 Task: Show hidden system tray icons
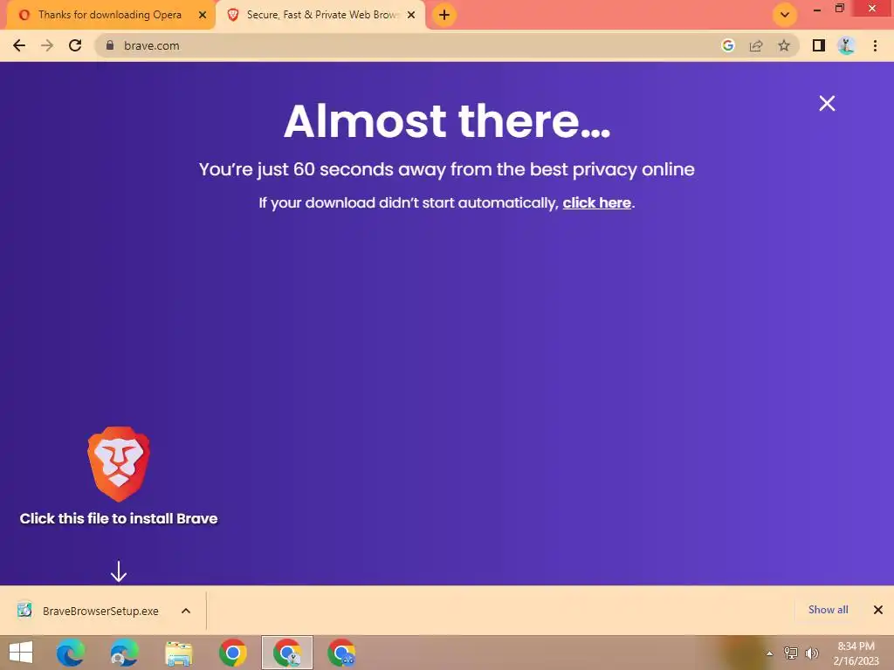[x=769, y=653]
